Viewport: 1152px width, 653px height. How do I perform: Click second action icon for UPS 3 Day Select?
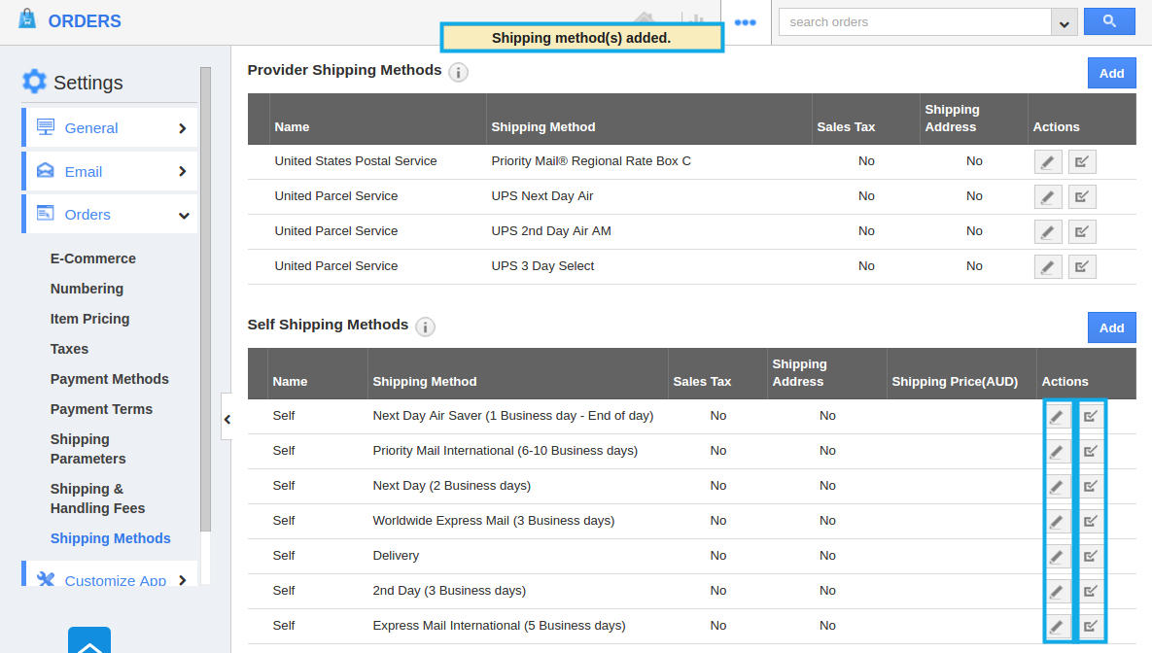click(x=1081, y=266)
